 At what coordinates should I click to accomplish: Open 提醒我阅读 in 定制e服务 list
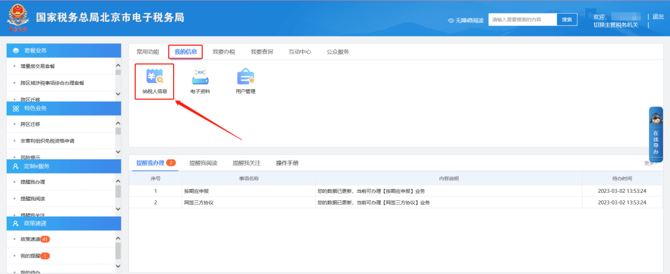pos(33,199)
